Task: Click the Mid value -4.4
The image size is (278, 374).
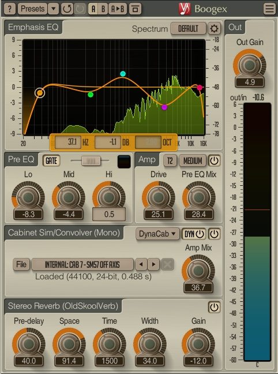Action: click(x=69, y=215)
